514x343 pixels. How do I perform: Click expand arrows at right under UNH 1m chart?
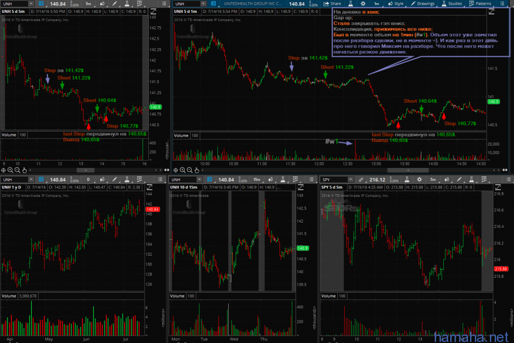(505, 170)
